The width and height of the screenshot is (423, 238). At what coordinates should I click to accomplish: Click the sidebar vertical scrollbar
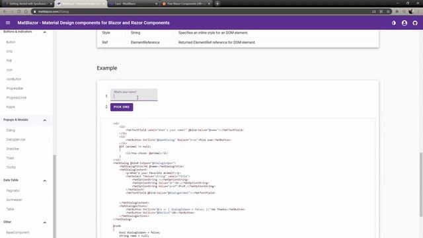54,196
